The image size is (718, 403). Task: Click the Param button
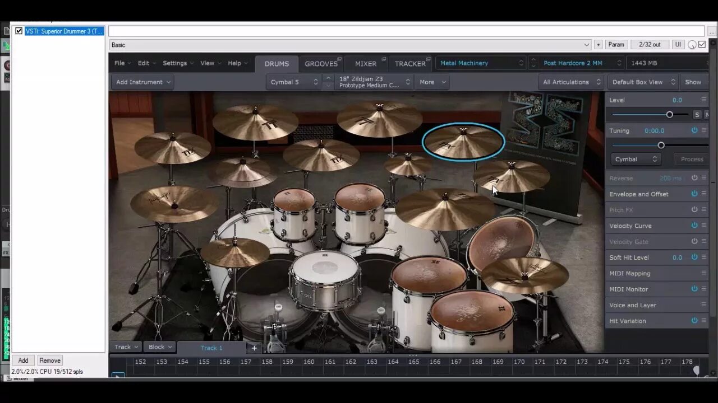(616, 45)
